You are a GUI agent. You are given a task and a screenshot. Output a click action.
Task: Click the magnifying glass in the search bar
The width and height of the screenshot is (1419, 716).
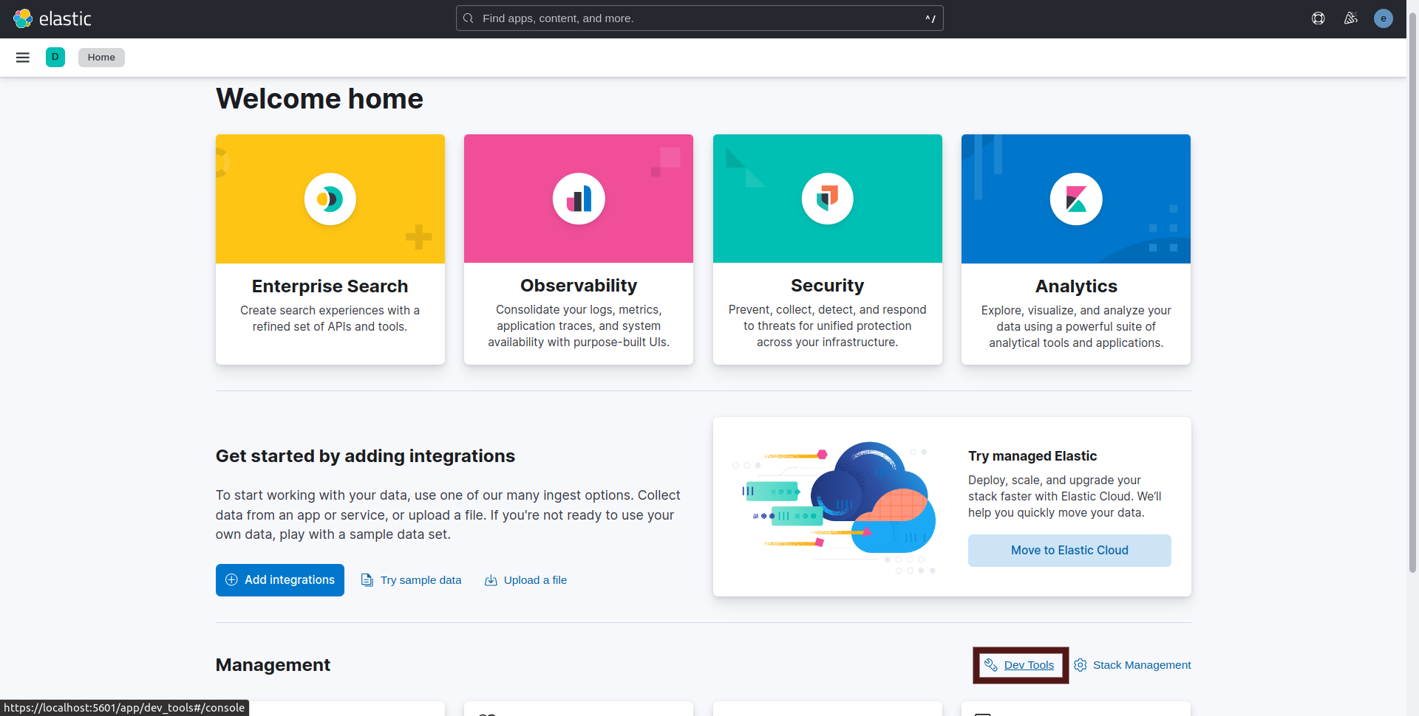point(469,18)
